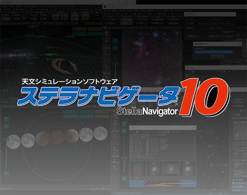
Task: Click zoom-down arrow in Orion constellation window
Action: (x=124, y=178)
